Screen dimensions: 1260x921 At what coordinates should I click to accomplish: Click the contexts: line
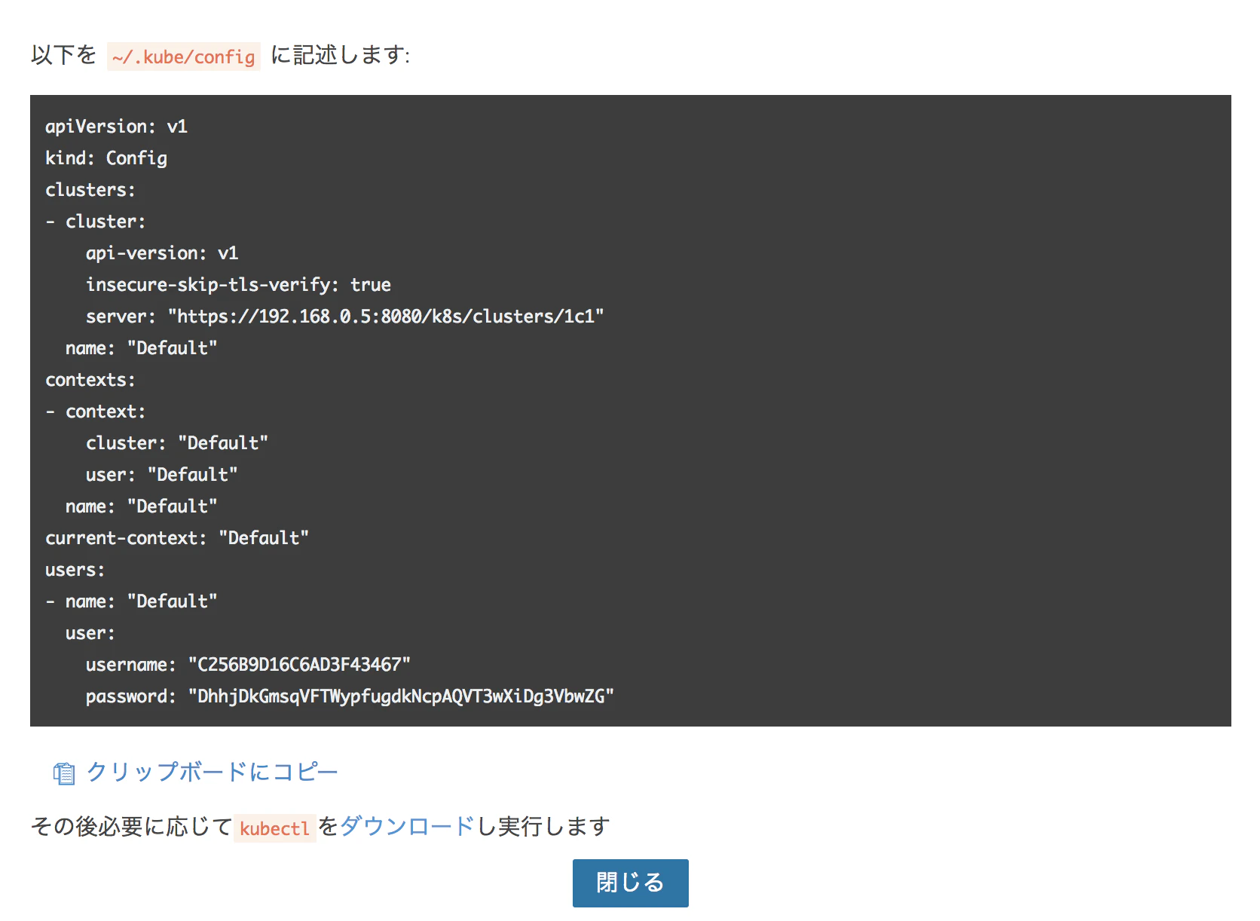[x=90, y=379]
